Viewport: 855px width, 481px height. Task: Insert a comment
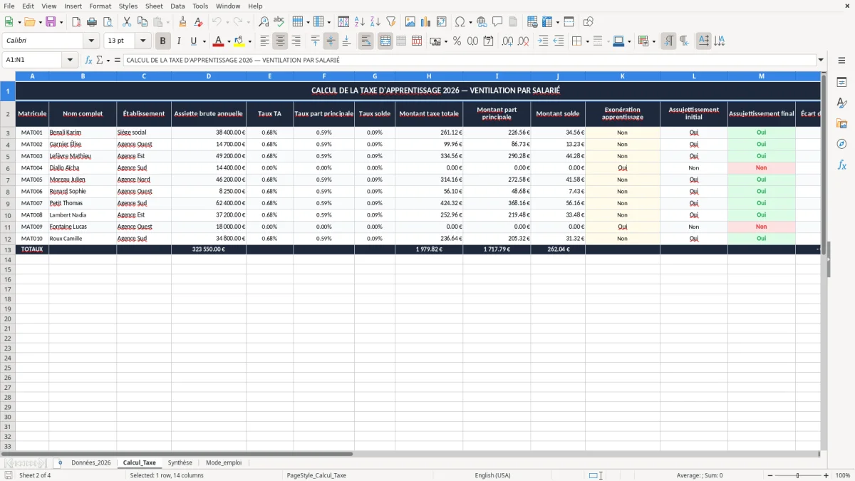[x=497, y=22]
